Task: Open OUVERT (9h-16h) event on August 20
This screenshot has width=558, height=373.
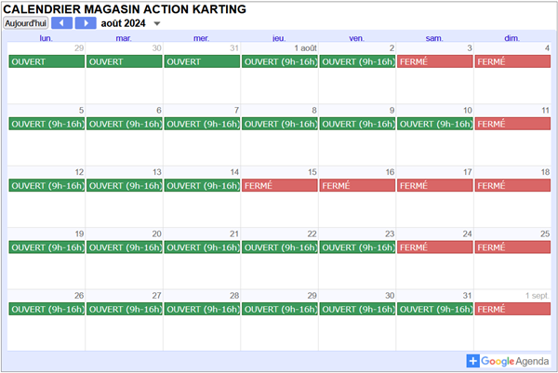Action: (x=125, y=247)
